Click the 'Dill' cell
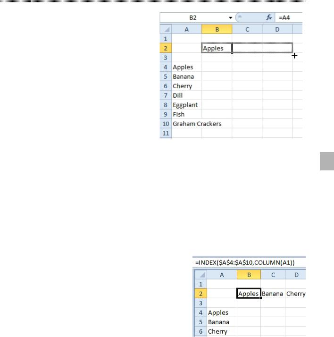Screen dimensions: 334x337 [x=187, y=95]
